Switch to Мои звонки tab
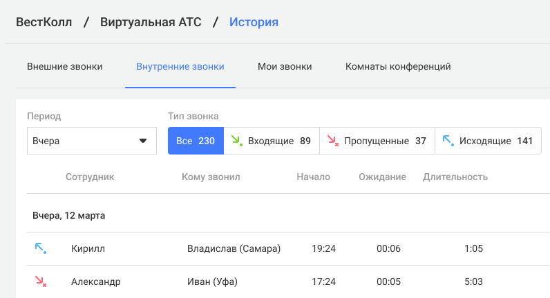The height and width of the screenshot is (298, 550). (x=285, y=66)
